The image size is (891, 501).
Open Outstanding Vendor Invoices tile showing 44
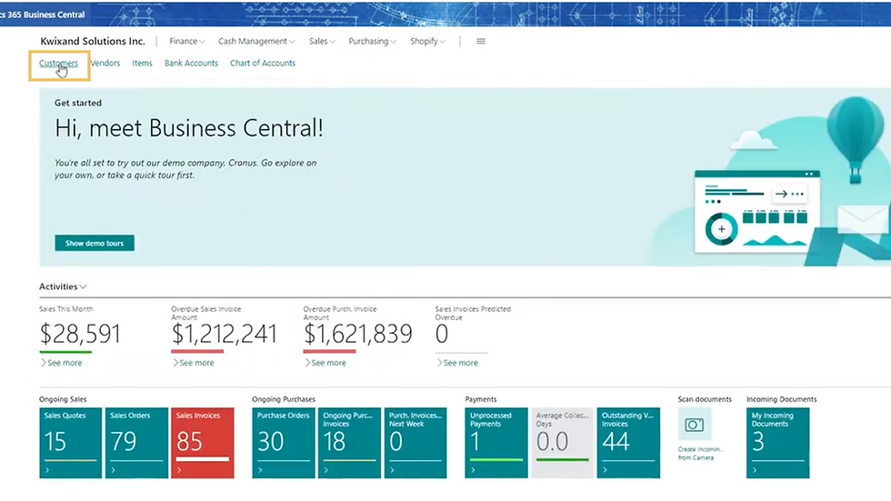click(628, 443)
